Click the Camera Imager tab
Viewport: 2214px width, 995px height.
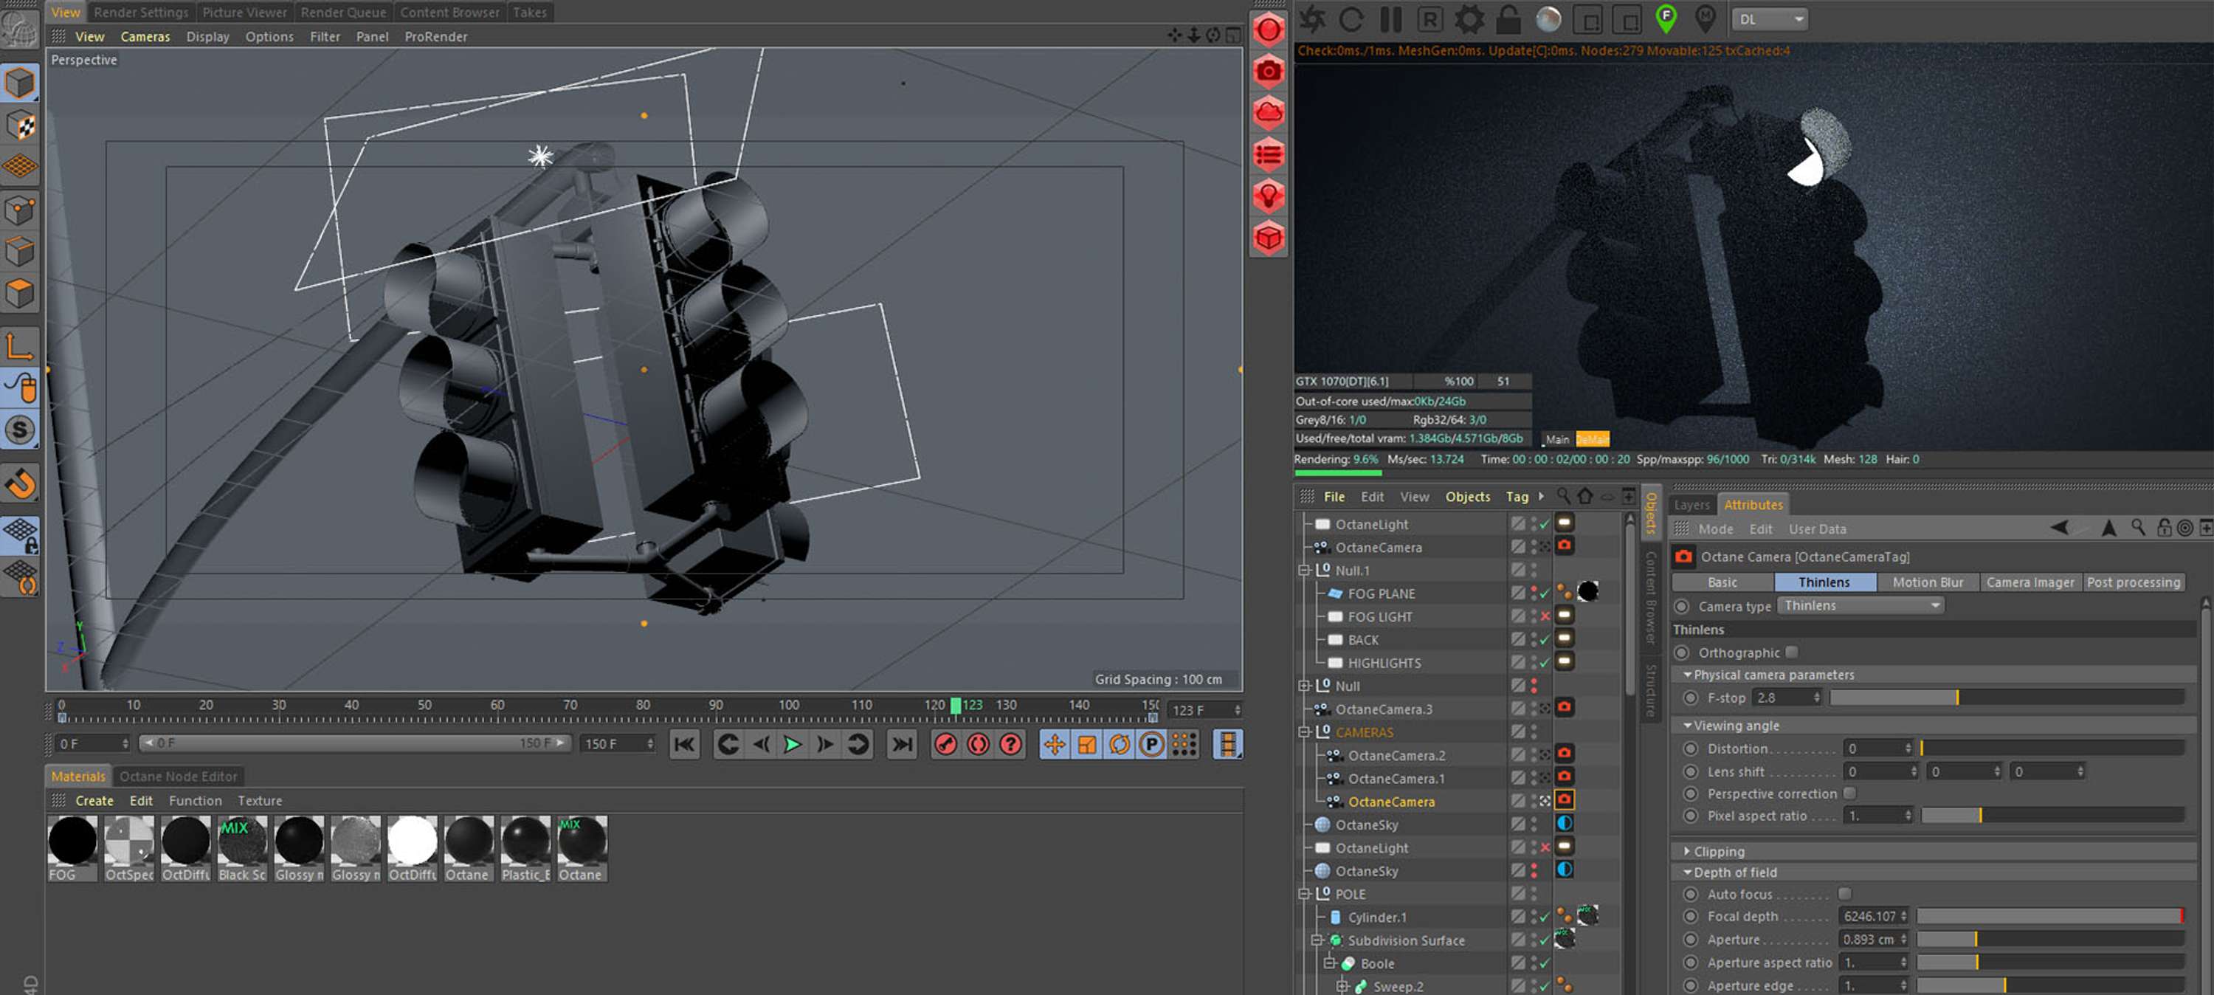2029,582
